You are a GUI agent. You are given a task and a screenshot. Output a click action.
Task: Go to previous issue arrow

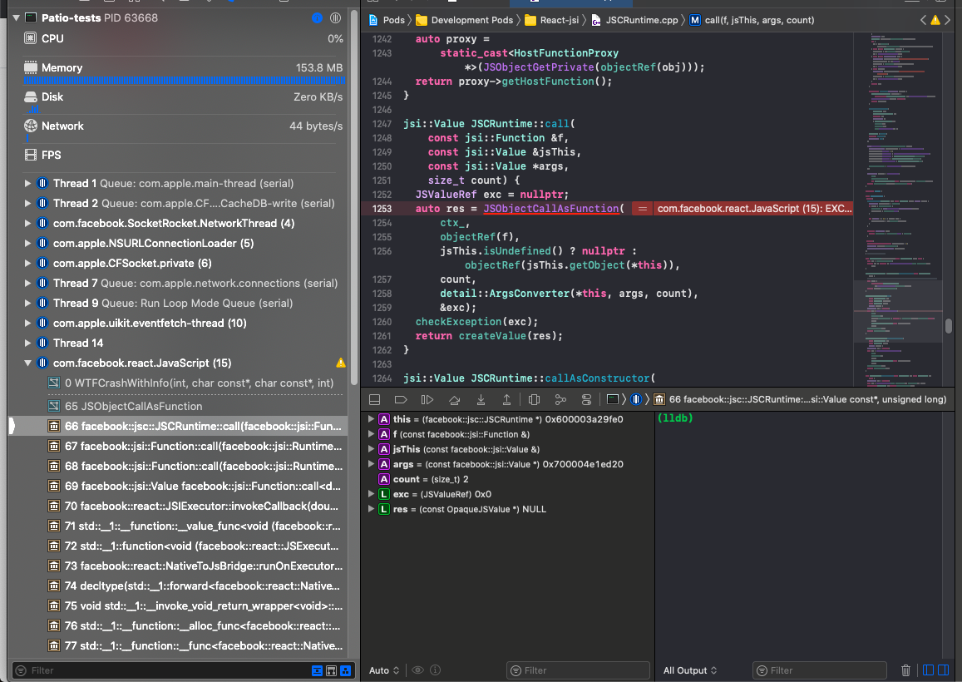924,20
